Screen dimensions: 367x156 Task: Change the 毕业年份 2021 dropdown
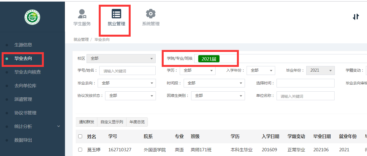(x=320, y=71)
